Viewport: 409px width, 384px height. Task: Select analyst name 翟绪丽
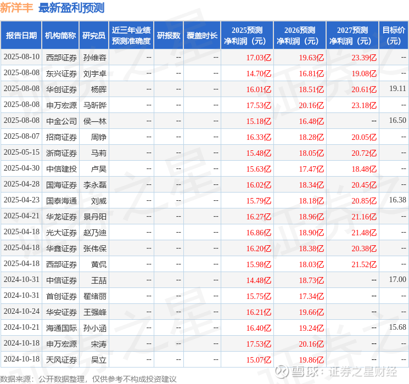95,296
